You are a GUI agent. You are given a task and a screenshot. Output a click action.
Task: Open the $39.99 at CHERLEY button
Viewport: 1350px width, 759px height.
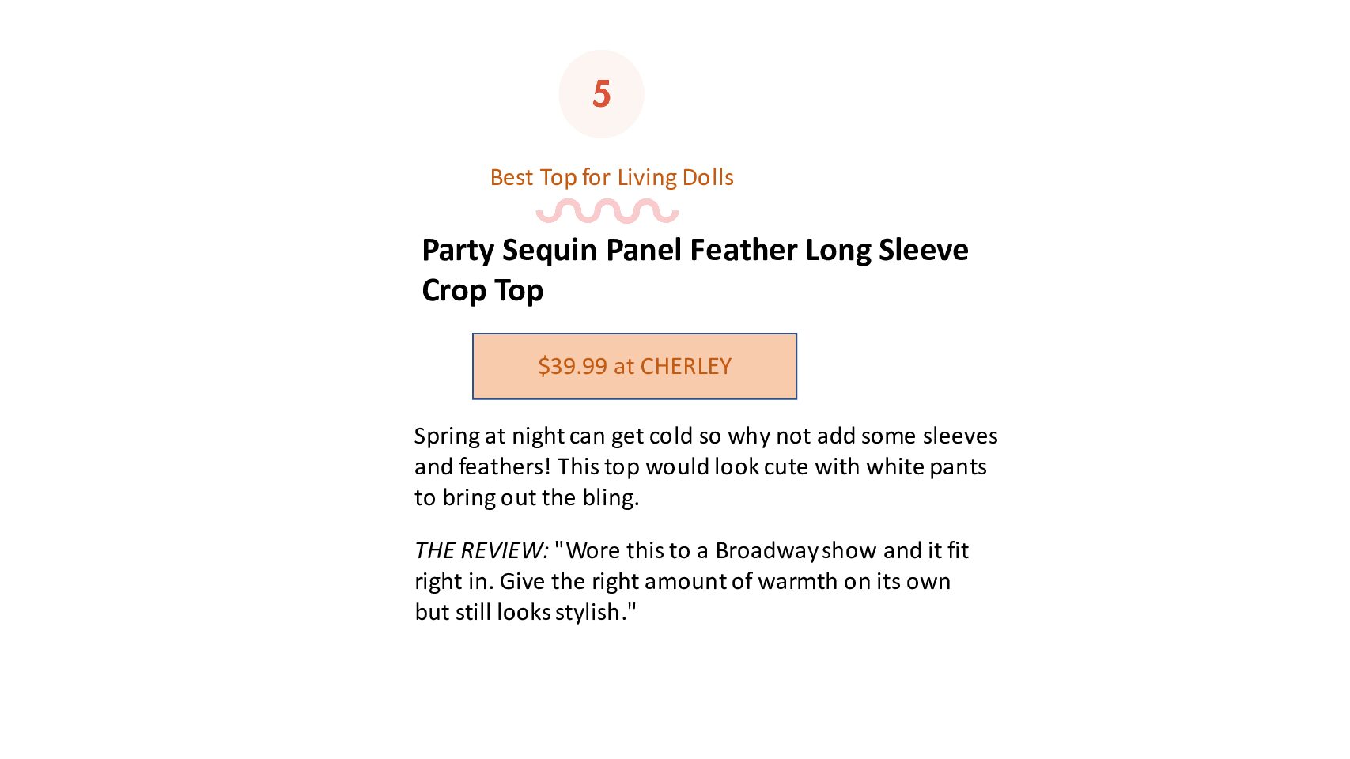coord(634,366)
